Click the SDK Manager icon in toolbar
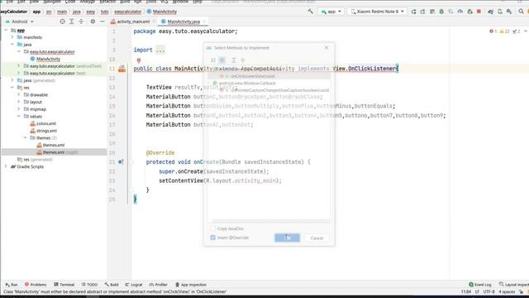The height and width of the screenshot is (298, 529). (x=509, y=12)
